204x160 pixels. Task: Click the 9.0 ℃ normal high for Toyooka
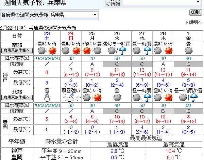pos(174,157)
